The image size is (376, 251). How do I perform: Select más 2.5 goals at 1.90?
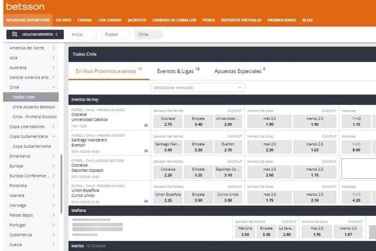point(270,121)
